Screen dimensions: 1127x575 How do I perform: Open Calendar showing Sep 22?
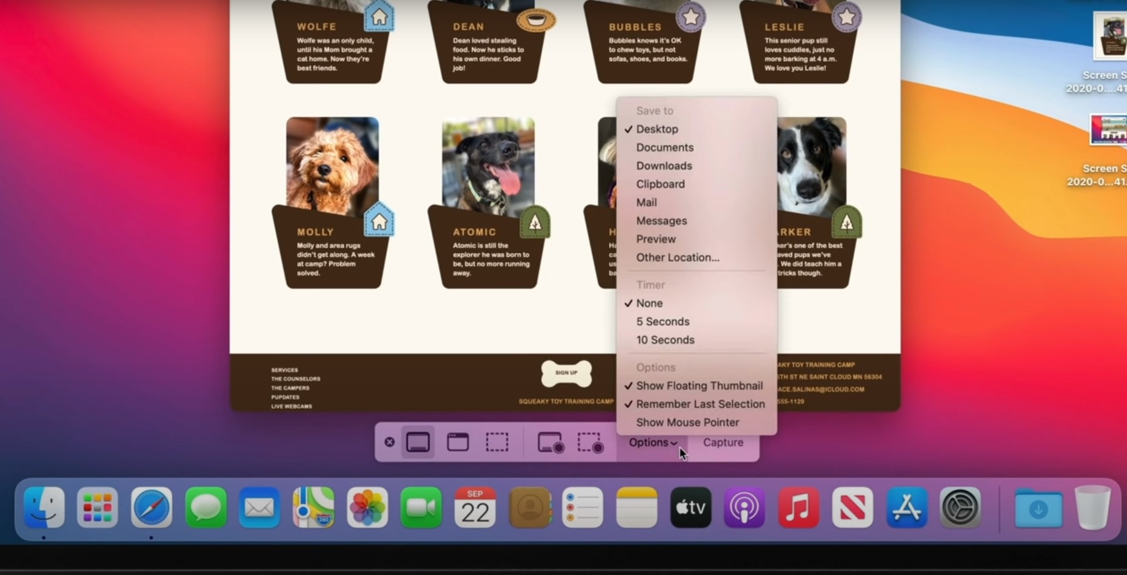click(x=475, y=507)
